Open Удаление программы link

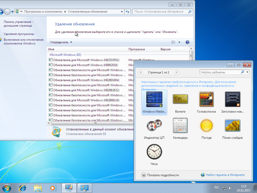tap(19, 34)
